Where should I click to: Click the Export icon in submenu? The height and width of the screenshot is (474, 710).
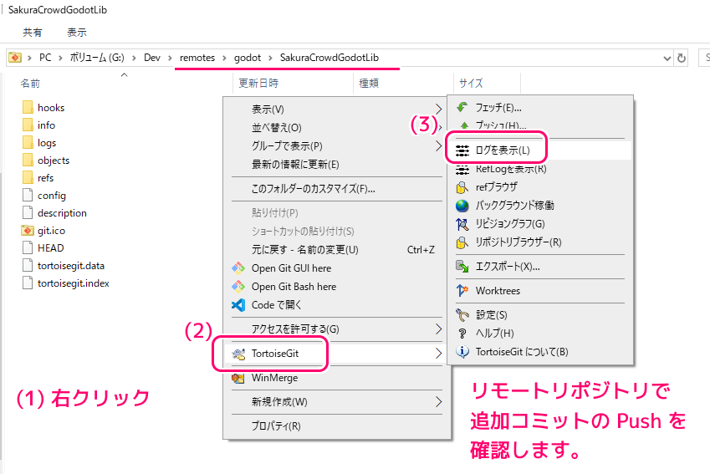pyautogui.click(x=462, y=267)
